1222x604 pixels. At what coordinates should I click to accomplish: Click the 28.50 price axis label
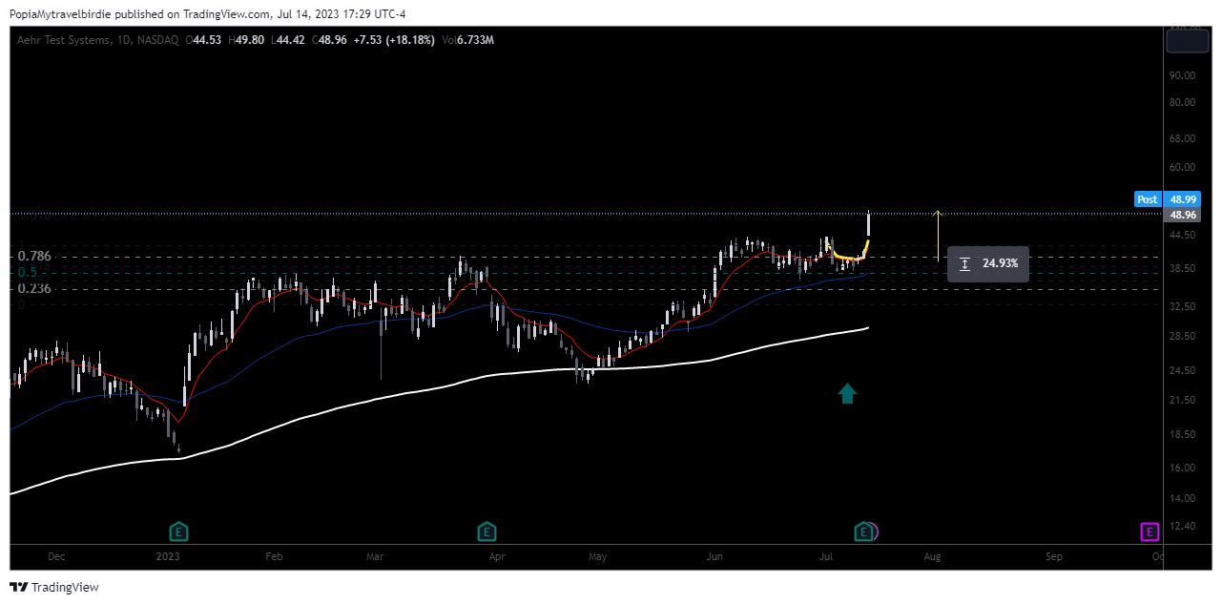click(1183, 337)
